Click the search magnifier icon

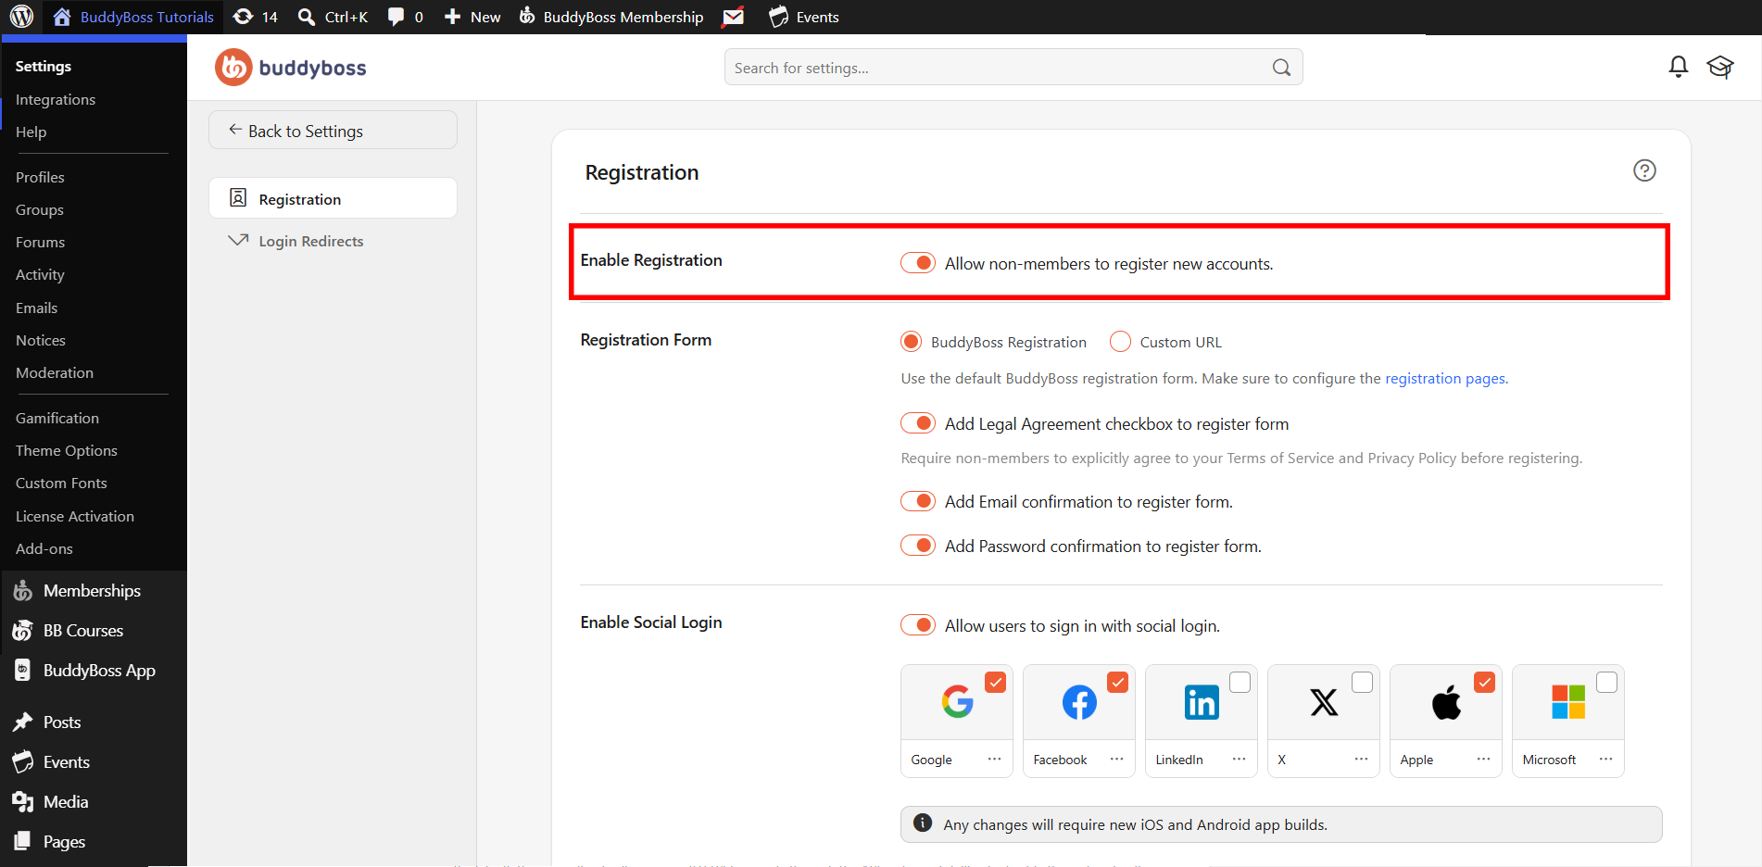(1281, 68)
